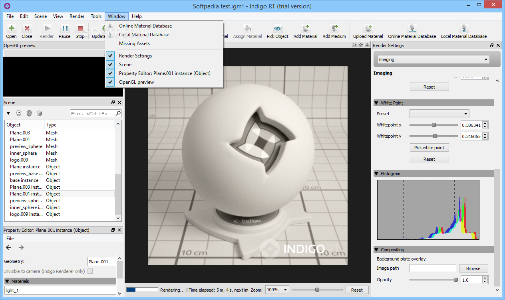Open Online Material Database from toolbar
Image resolution: width=505 pixels, height=300 pixels.
[x=412, y=28]
